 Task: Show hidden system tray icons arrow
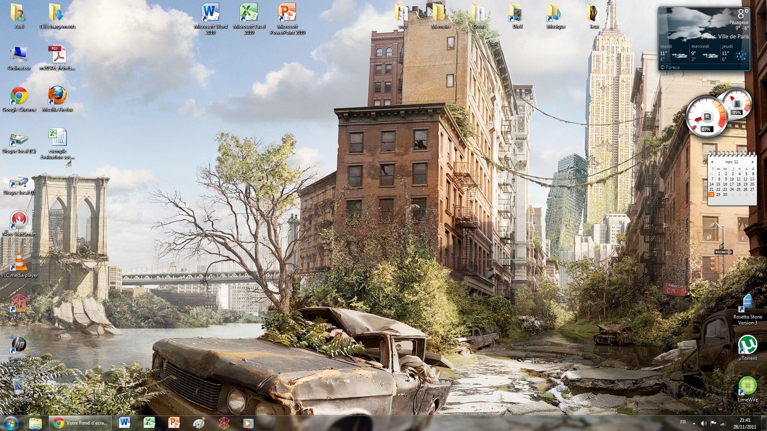(x=694, y=423)
